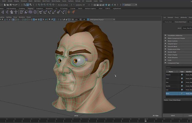Click the component tags Search field
192x123 pixels.
coord(179,67)
